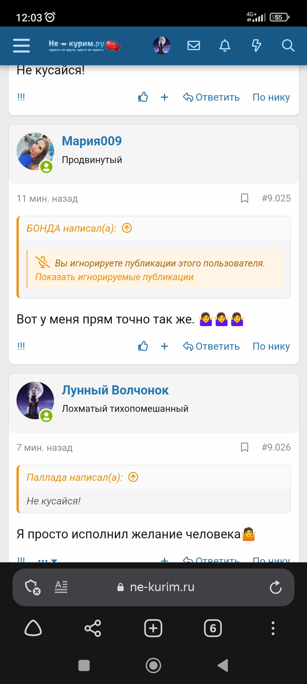Reply to Мария009's post via Ответить
Image resolution: width=307 pixels, height=684 pixels.
coord(211,346)
